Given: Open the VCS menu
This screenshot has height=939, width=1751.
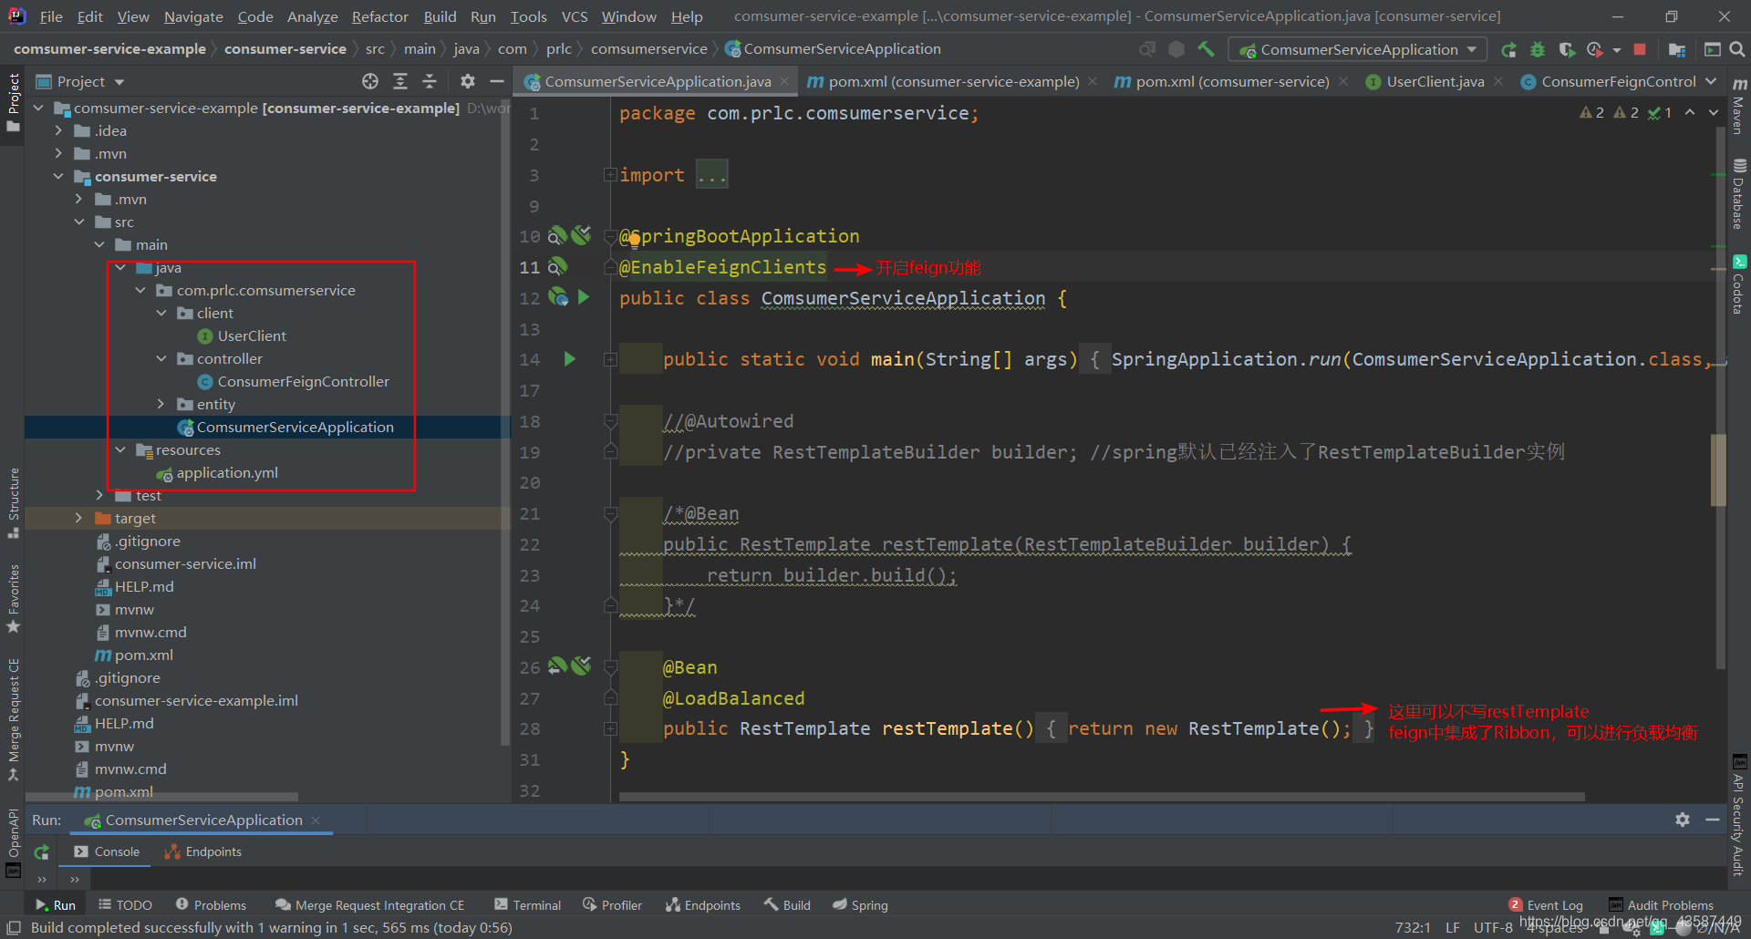Looking at the screenshot, I should pyautogui.click(x=575, y=16).
